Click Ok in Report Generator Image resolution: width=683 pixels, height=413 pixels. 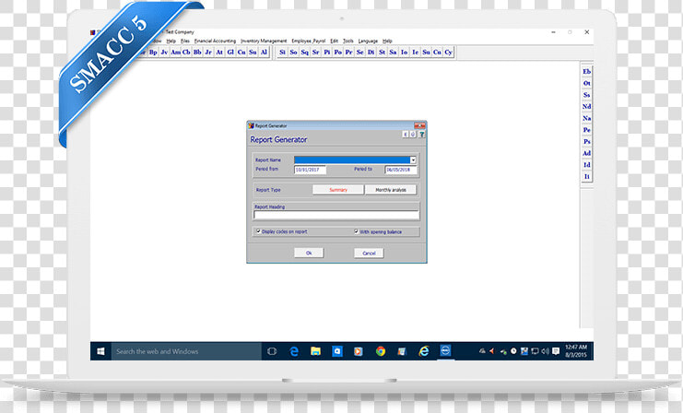pos(309,254)
